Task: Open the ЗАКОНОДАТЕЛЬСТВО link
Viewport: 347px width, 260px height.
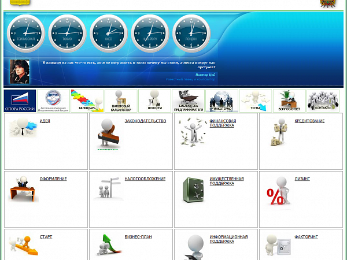Action: tap(145, 121)
